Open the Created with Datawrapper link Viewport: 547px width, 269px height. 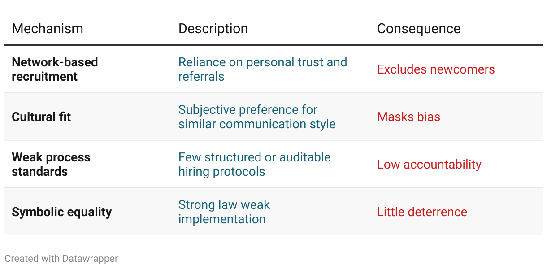61,259
